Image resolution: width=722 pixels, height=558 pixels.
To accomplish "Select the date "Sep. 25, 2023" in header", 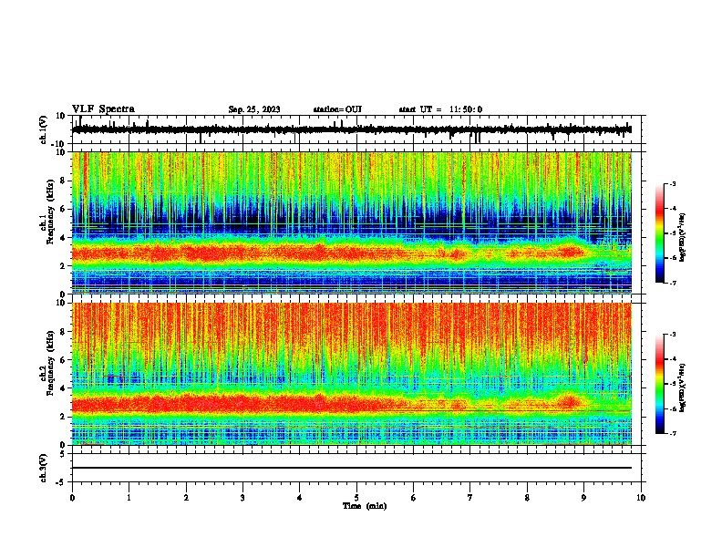I will tap(254, 109).
